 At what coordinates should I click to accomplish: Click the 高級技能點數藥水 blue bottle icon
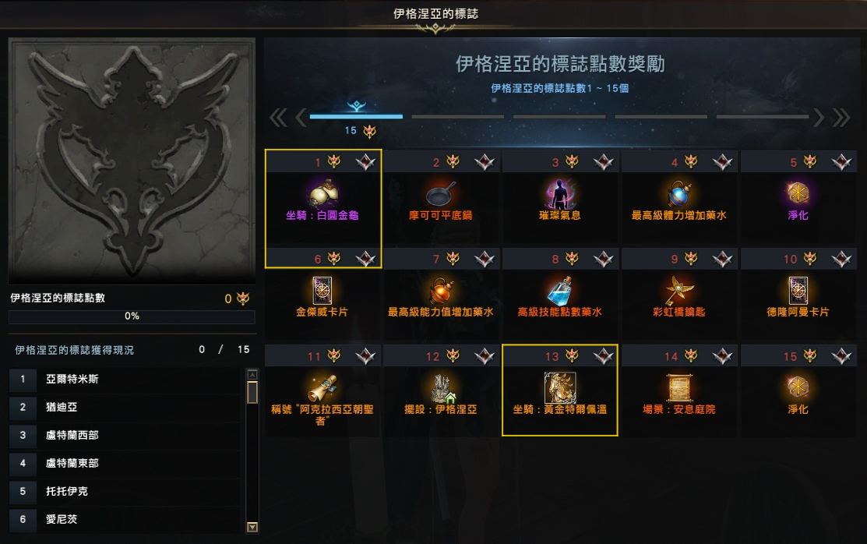tap(559, 290)
